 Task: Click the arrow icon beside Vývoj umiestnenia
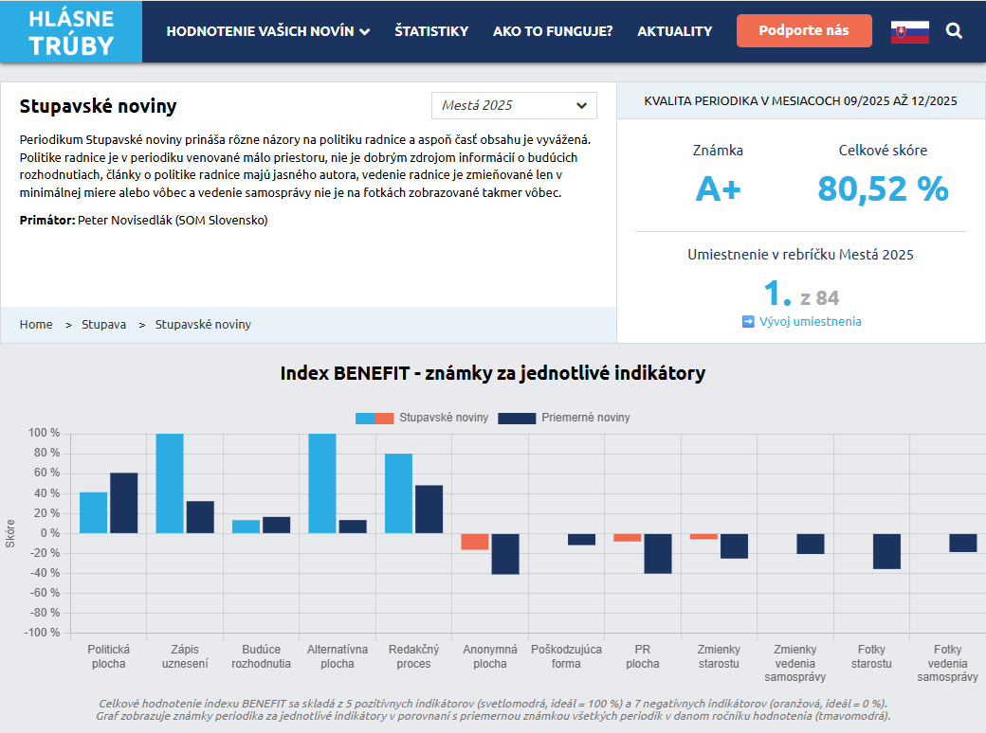pos(748,322)
